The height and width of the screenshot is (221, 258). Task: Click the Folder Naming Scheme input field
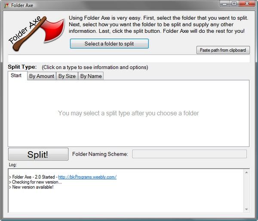tap(190, 154)
